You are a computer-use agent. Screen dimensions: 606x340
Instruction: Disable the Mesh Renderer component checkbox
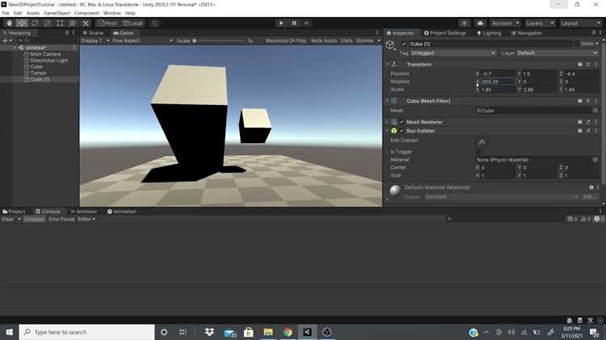tap(402, 122)
